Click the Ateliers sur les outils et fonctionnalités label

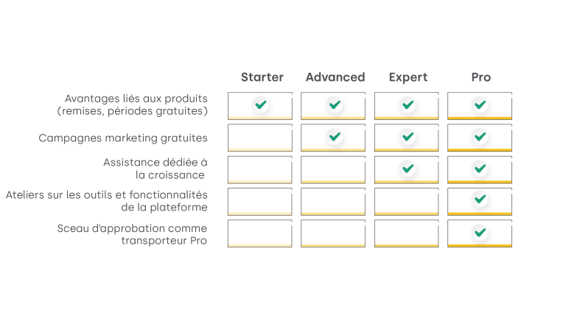pyautogui.click(x=107, y=201)
